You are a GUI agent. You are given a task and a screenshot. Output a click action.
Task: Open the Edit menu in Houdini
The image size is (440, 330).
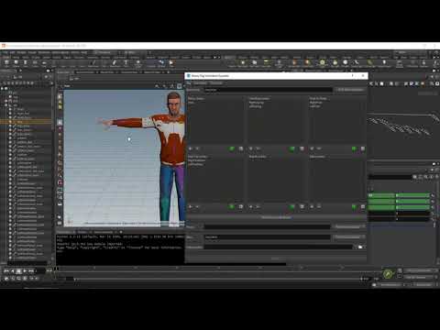pos(12,52)
